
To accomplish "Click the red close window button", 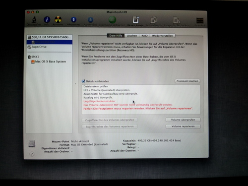I will coord(28,12).
